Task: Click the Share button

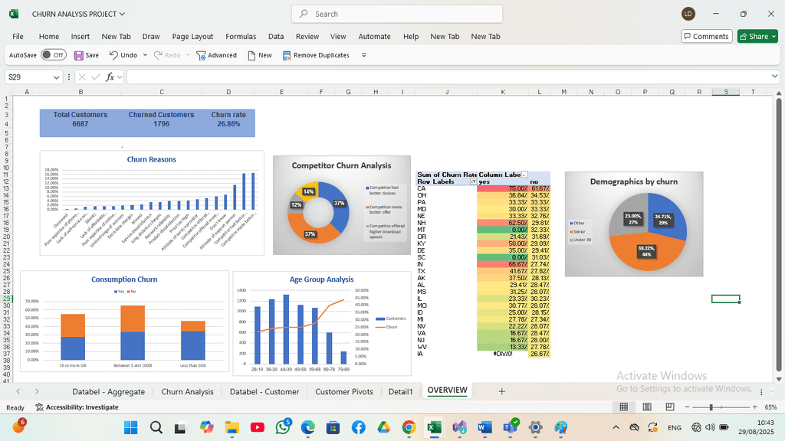Action: click(757, 36)
